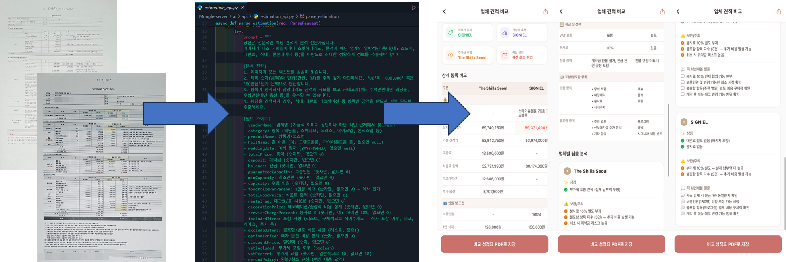Tap speech bubble beside 봉사료 10% 면제 협의

(x=683, y=76)
